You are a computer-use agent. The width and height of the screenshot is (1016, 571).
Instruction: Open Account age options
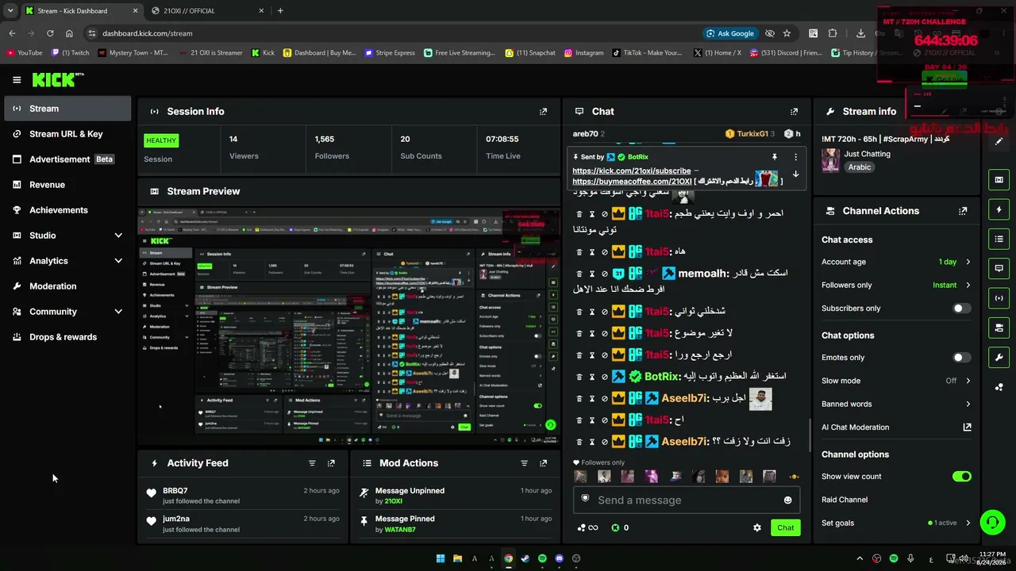tap(896, 262)
